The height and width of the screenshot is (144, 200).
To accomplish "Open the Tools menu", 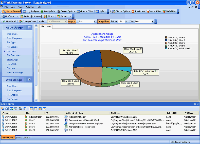I will click(21, 7).
